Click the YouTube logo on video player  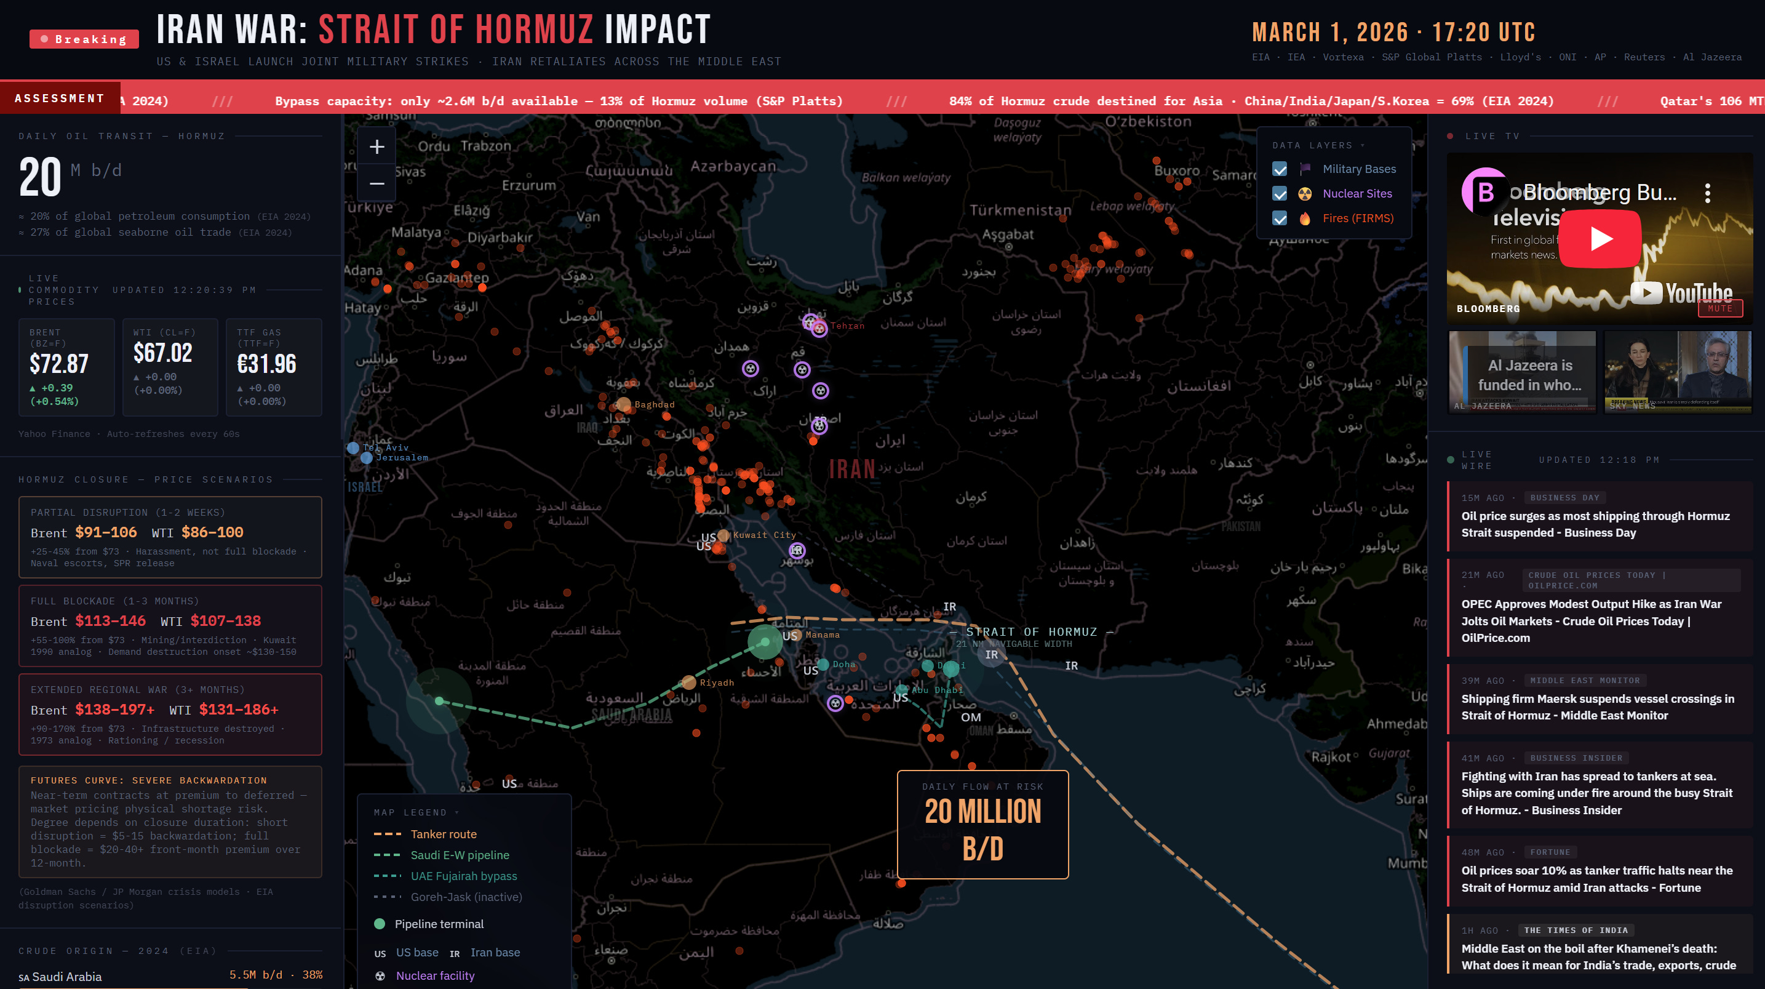[1682, 293]
